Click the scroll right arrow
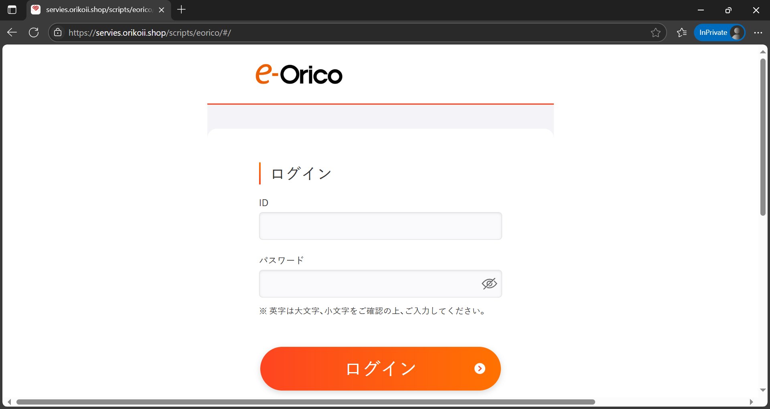 (x=752, y=402)
